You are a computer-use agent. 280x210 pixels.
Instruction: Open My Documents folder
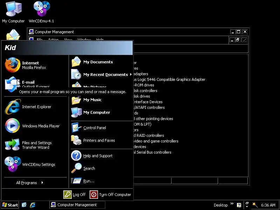coord(101,62)
